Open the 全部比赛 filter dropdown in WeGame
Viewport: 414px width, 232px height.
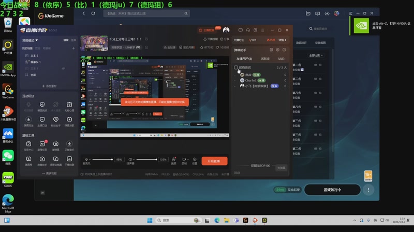click(316, 55)
